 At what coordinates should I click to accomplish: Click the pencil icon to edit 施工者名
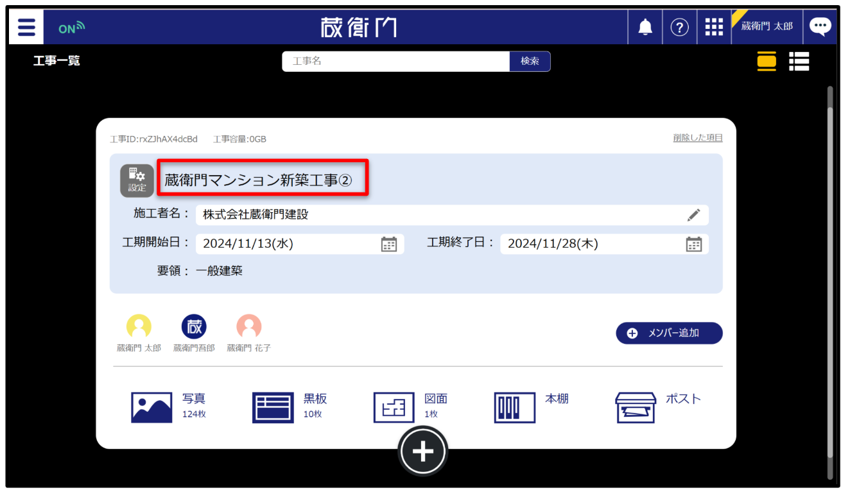pyautogui.click(x=693, y=215)
